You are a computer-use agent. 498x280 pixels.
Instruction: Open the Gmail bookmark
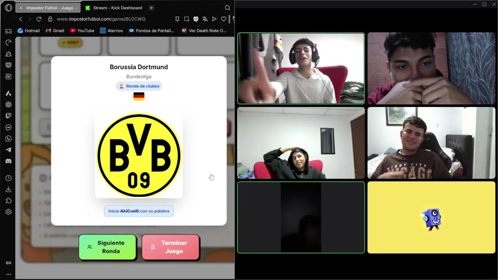pyautogui.click(x=55, y=31)
